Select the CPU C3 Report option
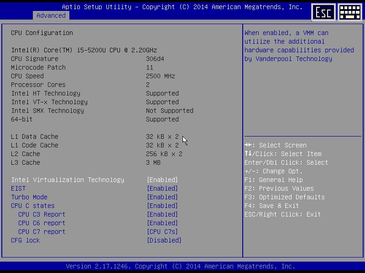 (x=42, y=214)
